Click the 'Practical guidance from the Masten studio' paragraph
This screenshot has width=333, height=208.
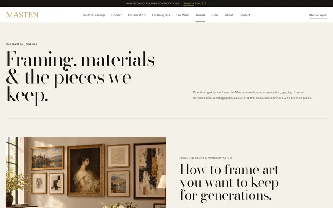click(x=253, y=95)
